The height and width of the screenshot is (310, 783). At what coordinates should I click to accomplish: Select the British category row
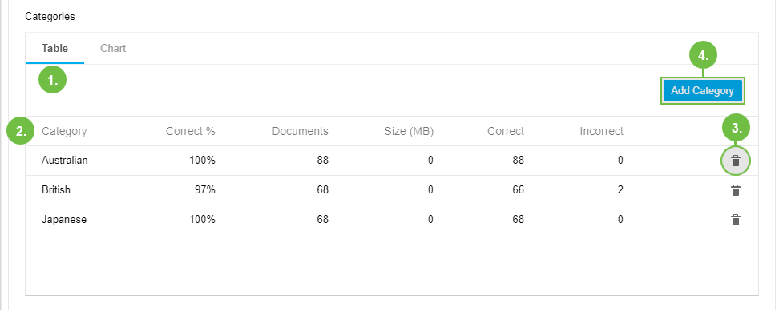(391, 190)
